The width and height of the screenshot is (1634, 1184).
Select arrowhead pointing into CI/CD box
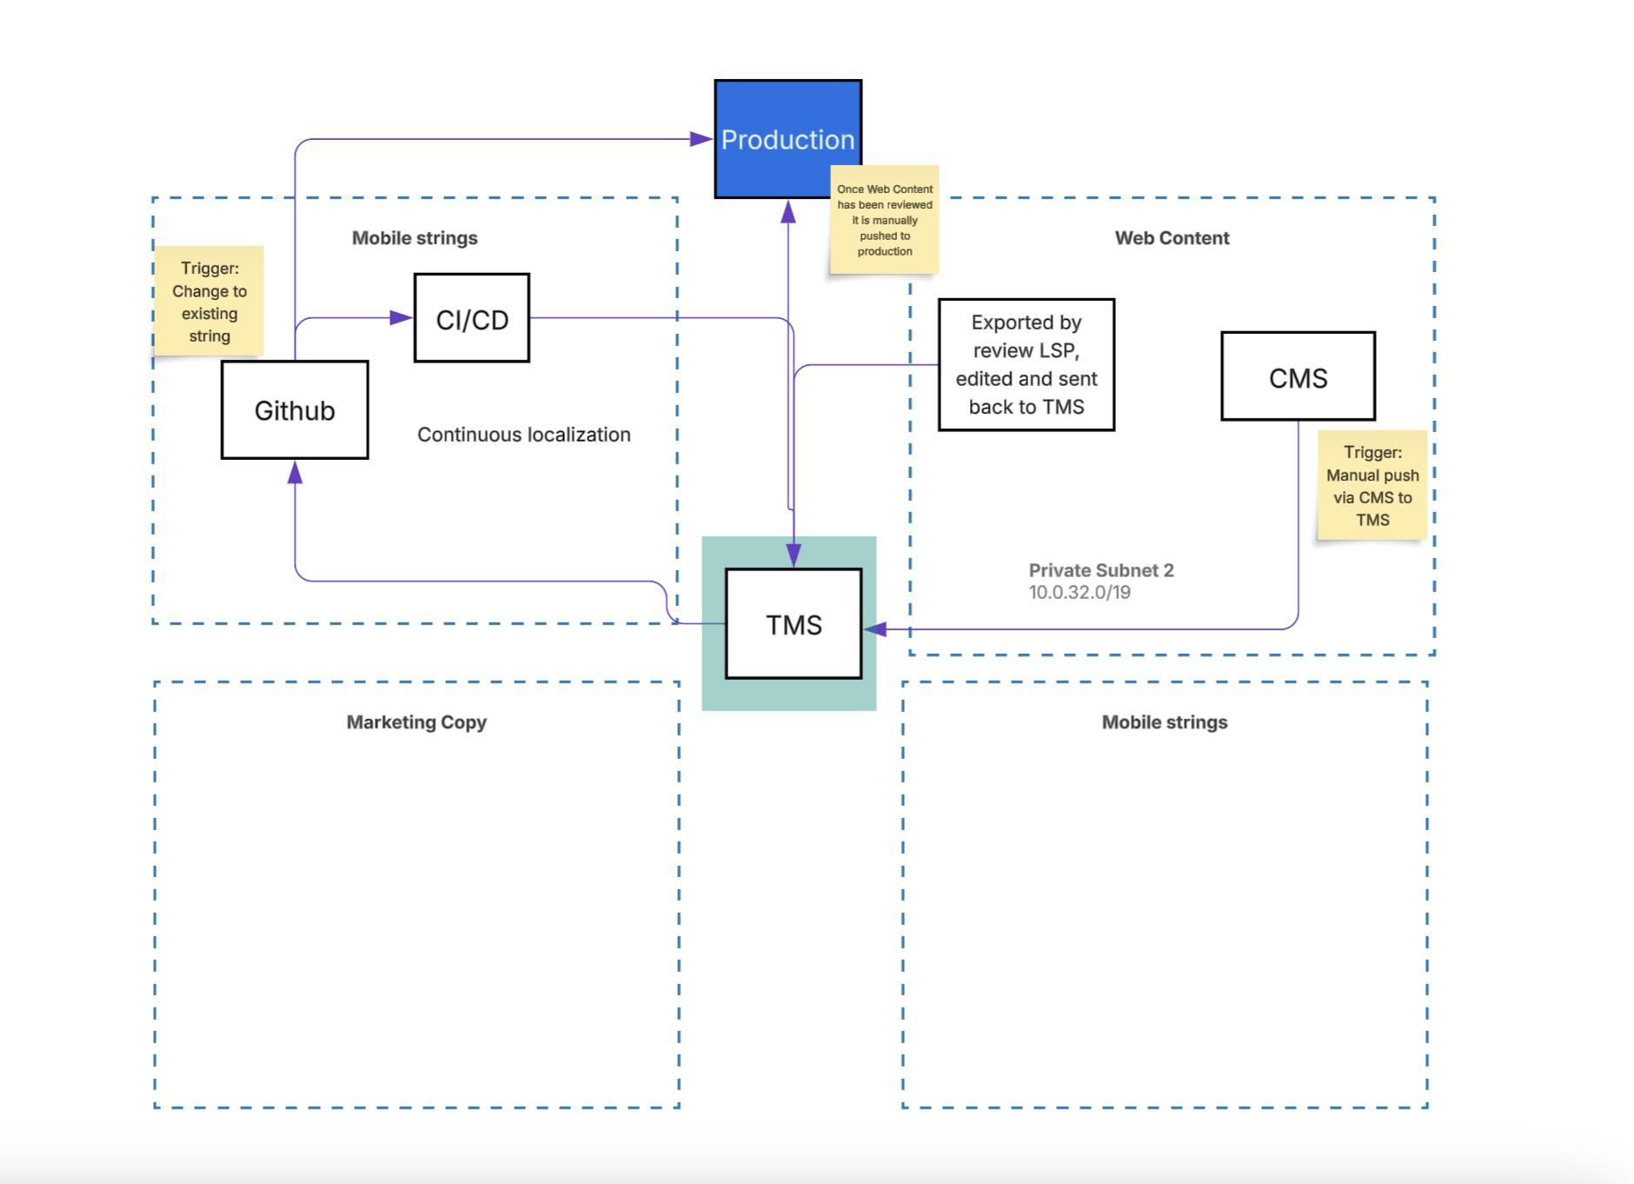tap(401, 318)
